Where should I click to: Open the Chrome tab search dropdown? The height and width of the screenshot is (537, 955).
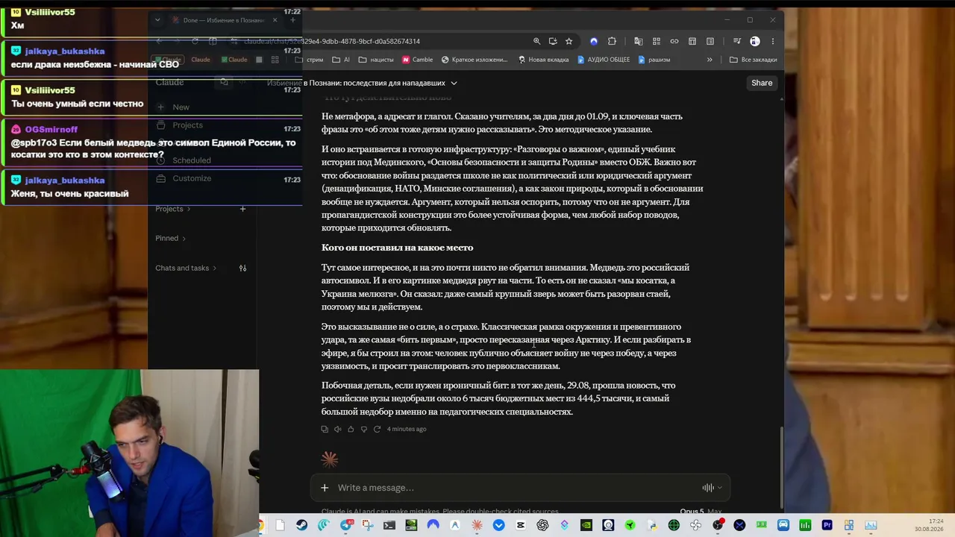coord(157,20)
